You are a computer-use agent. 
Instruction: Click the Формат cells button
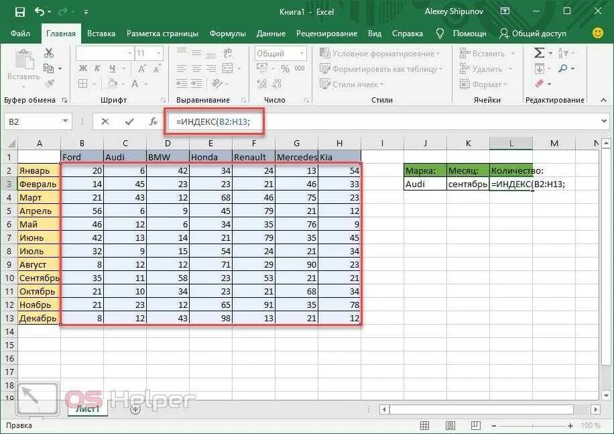[x=483, y=85]
